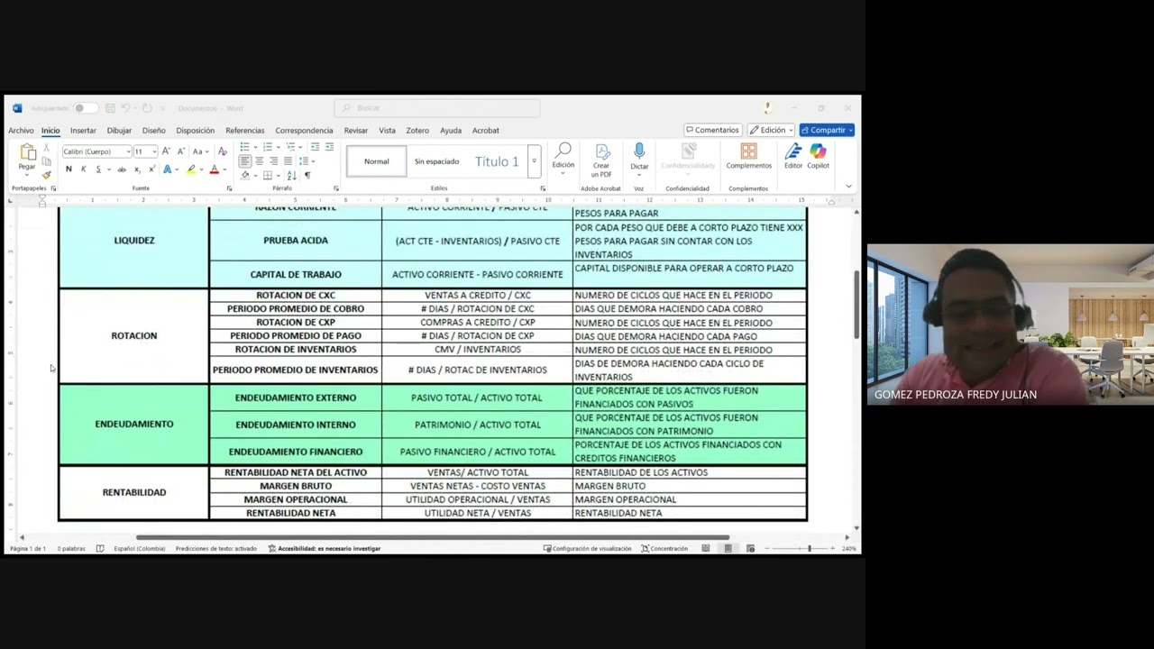The width and height of the screenshot is (1154, 649).
Task: Switch to the Referencias tab
Action: click(x=245, y=131)
